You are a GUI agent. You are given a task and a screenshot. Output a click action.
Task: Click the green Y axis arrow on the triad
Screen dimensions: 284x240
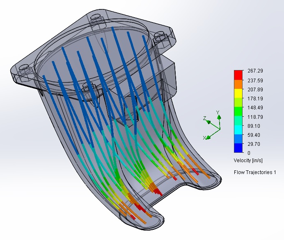click(219, 117)
